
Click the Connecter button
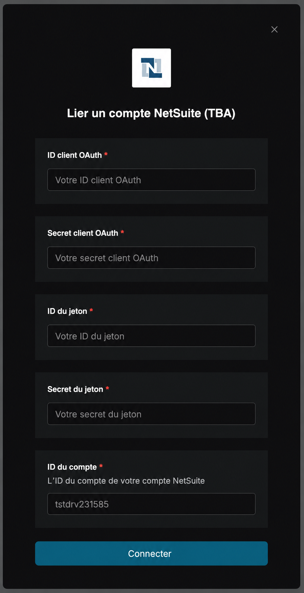[x=151, y=553]
